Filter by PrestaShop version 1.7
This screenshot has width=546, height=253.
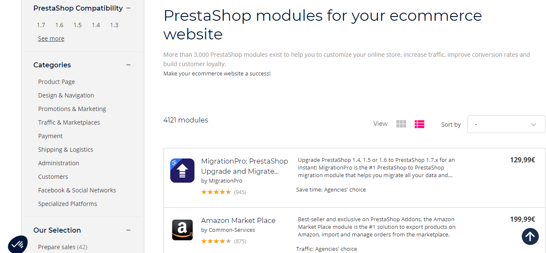coord(41,25)
